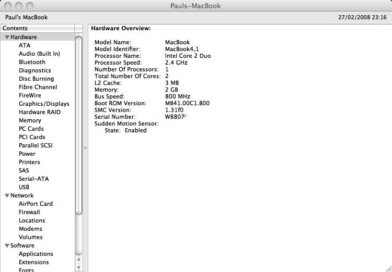Click the date 27/02/2008 23:16
392x272 pixels.
coord(362,17)
